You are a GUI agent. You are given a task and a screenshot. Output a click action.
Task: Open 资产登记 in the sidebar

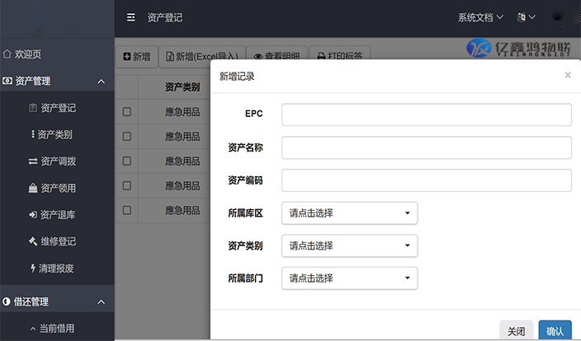tap(57, 108)
